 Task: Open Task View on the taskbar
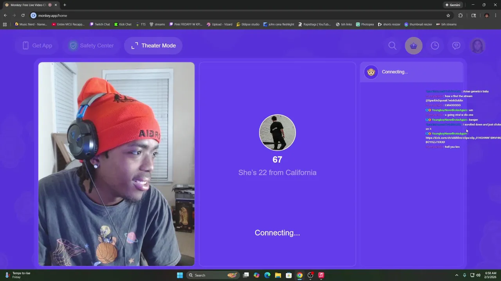pos(246,275)
